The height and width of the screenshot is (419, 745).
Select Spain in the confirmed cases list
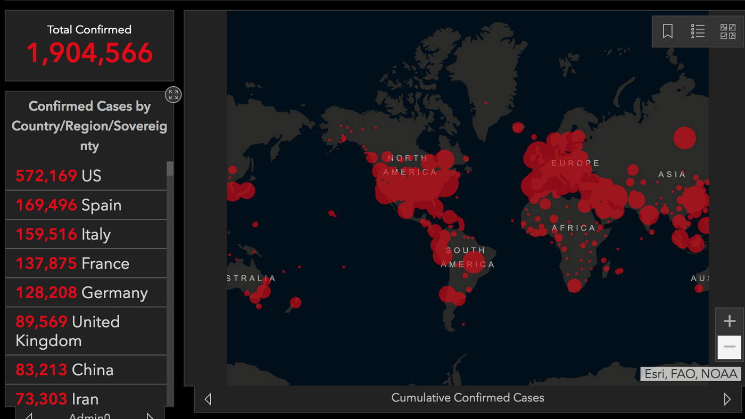[86, 205]
